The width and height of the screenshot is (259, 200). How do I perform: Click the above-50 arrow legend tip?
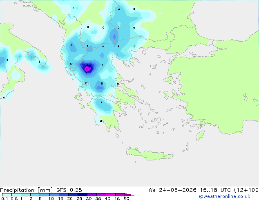129,195
